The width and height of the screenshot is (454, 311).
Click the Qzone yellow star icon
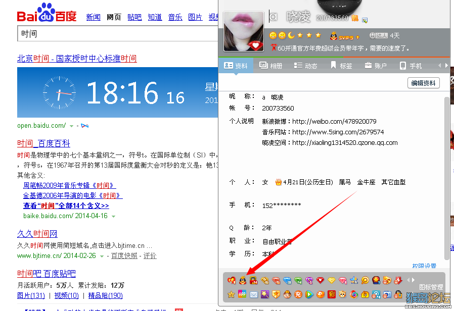coord(232,294)
